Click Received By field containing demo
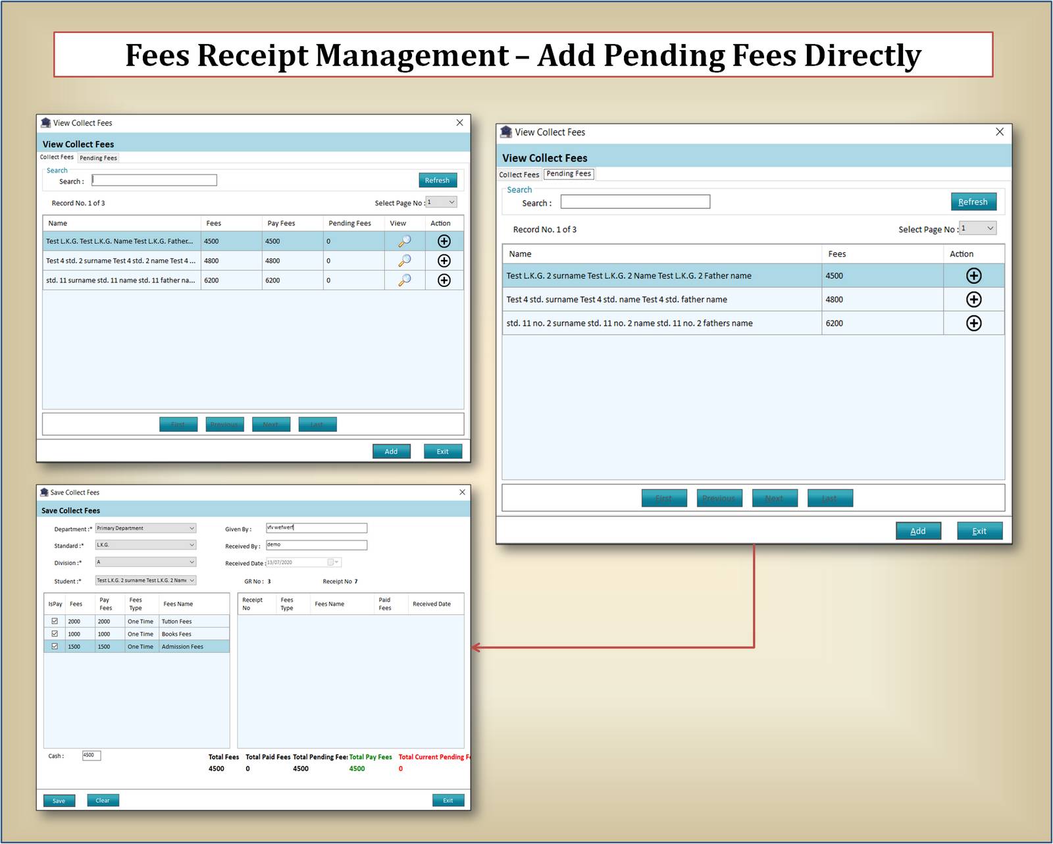The image size is (1053, 844). point(317,545)
